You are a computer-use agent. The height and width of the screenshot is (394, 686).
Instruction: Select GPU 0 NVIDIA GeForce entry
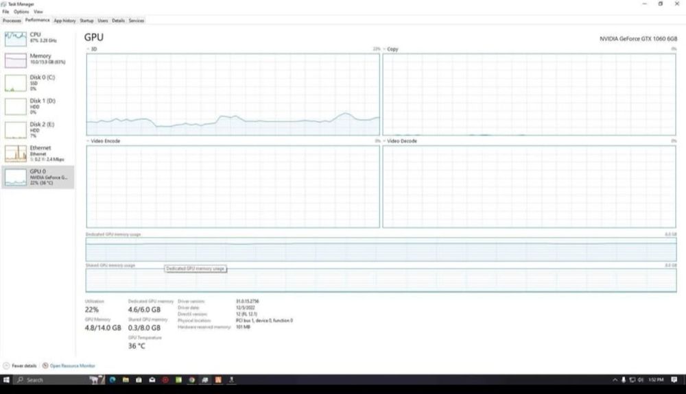click(x=38, y=177)
